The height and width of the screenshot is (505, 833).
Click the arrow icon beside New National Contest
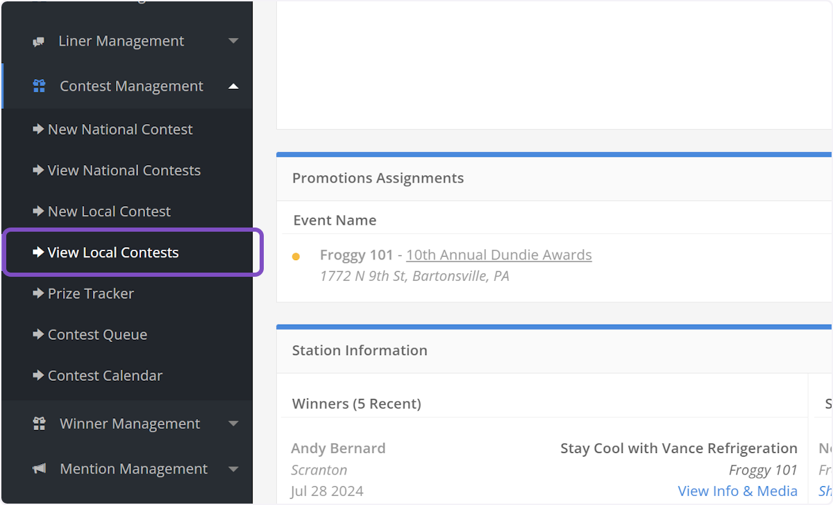[x=38, y=129]
